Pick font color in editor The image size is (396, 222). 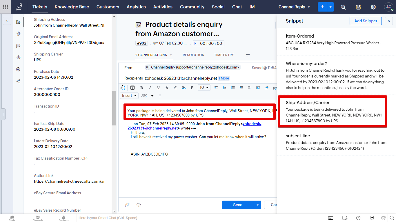(175, 88)
